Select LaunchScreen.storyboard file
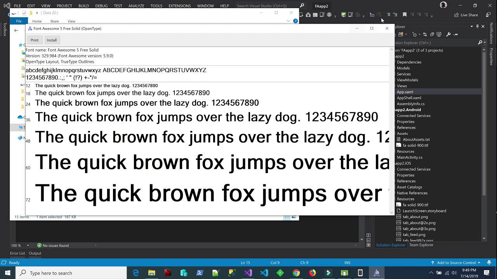 click(x=424, y=211)
